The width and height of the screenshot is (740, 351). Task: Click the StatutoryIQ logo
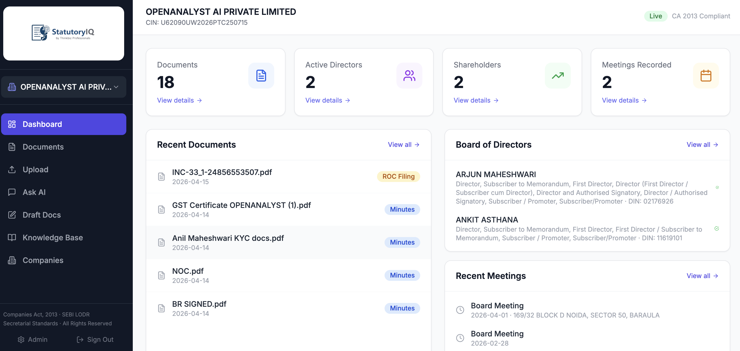click(x=63, y=33)
